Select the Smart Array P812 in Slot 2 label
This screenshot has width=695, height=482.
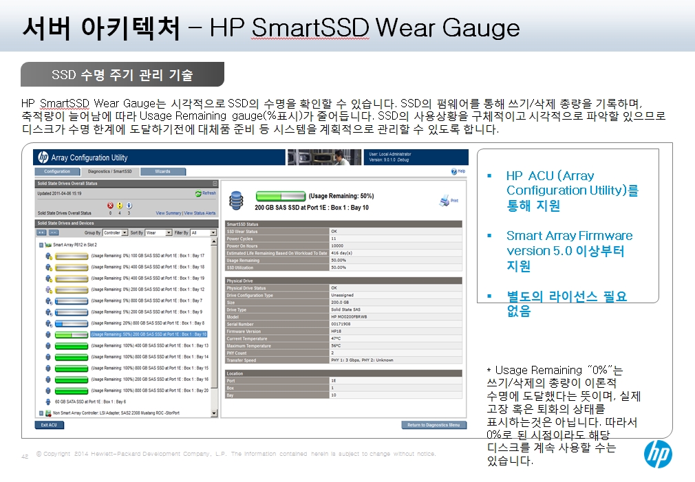click(x=75, y=245)
